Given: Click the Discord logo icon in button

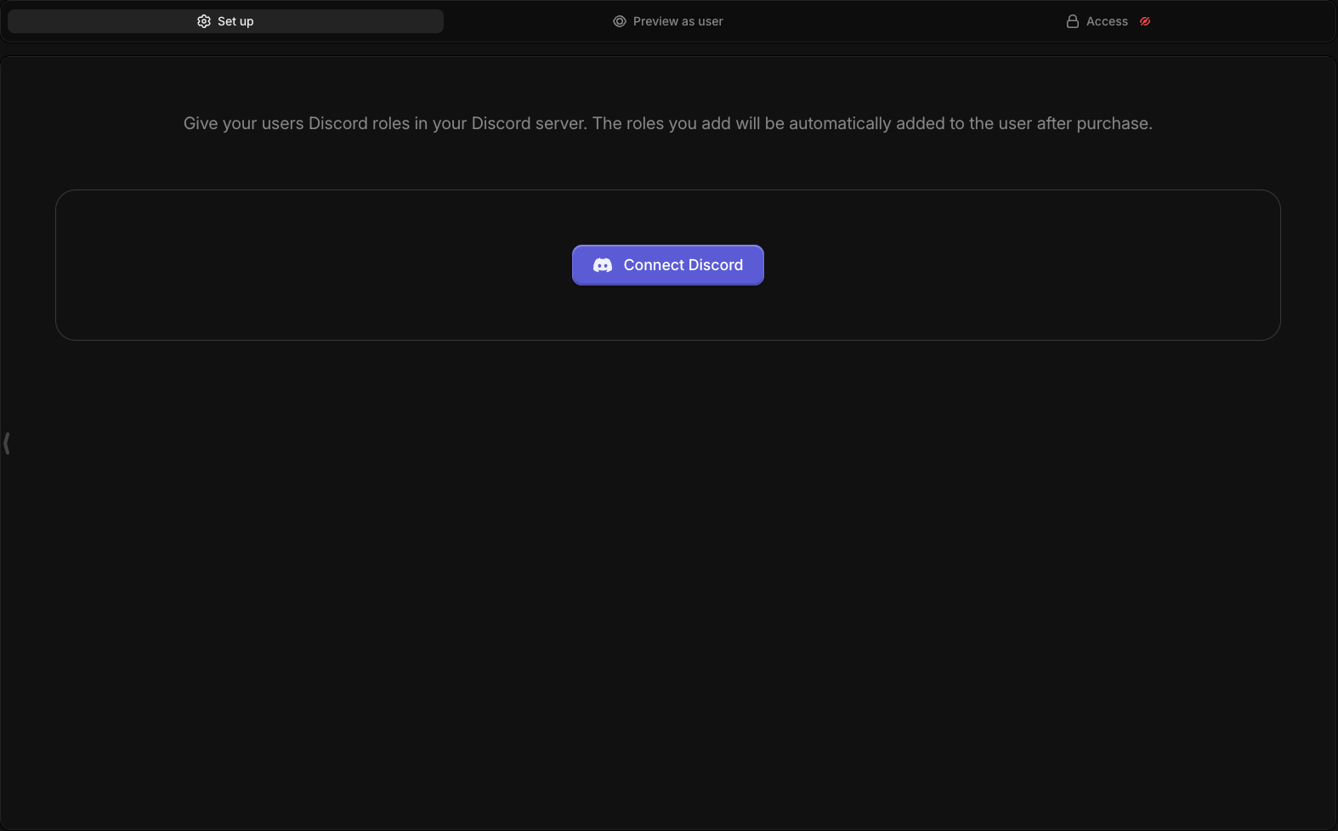Looking at the screenshot, I should [603, 265].
